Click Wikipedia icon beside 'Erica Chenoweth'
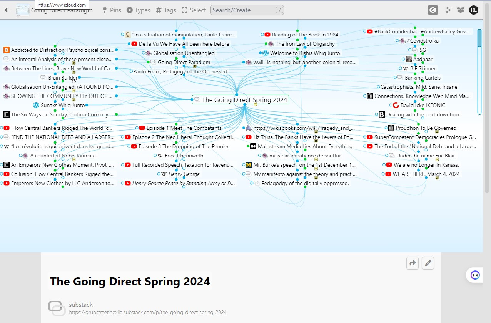The image size is (491, 323). 160,156
